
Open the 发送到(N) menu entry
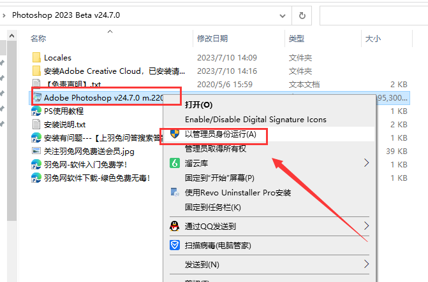point(202,264)
